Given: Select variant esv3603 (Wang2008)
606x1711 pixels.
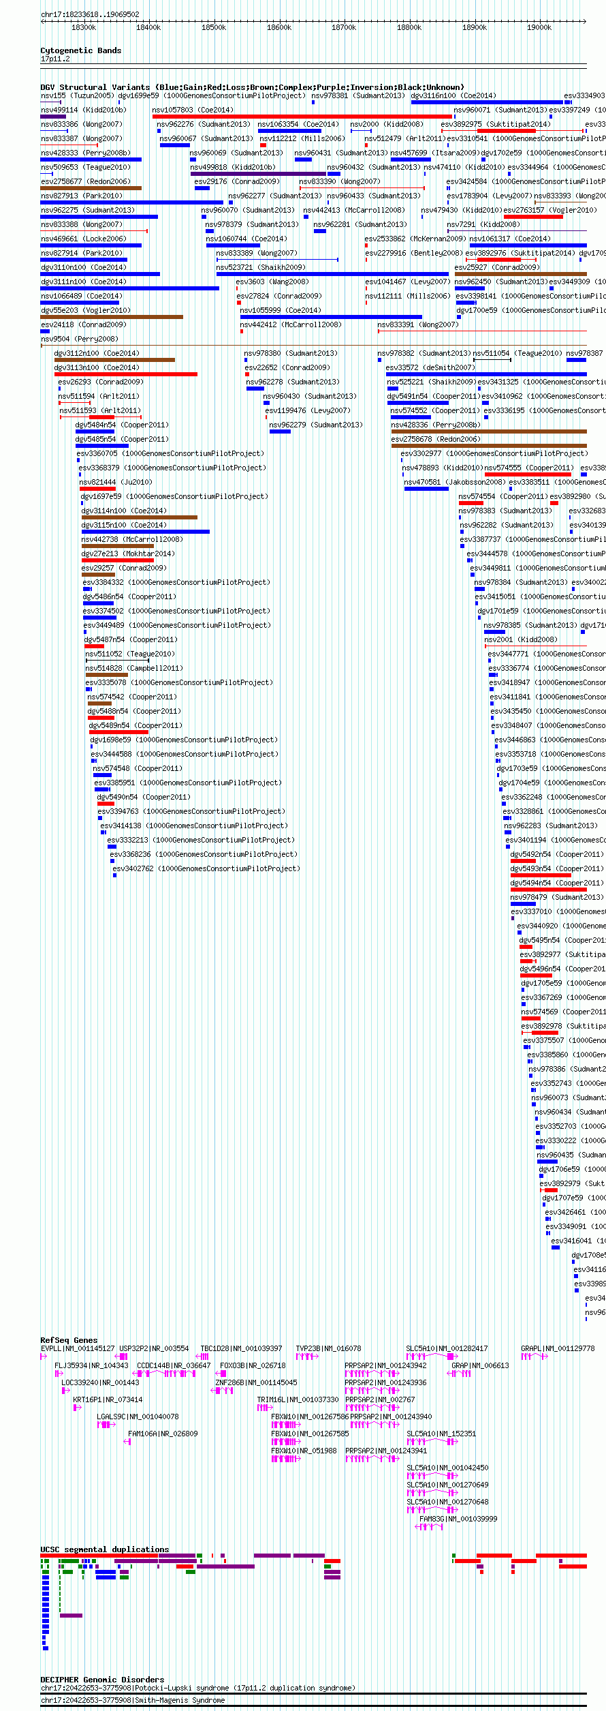Looking at the screenshot, I should click(x=272, y=282).
